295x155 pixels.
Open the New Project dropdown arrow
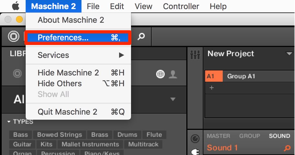(289, 54)
